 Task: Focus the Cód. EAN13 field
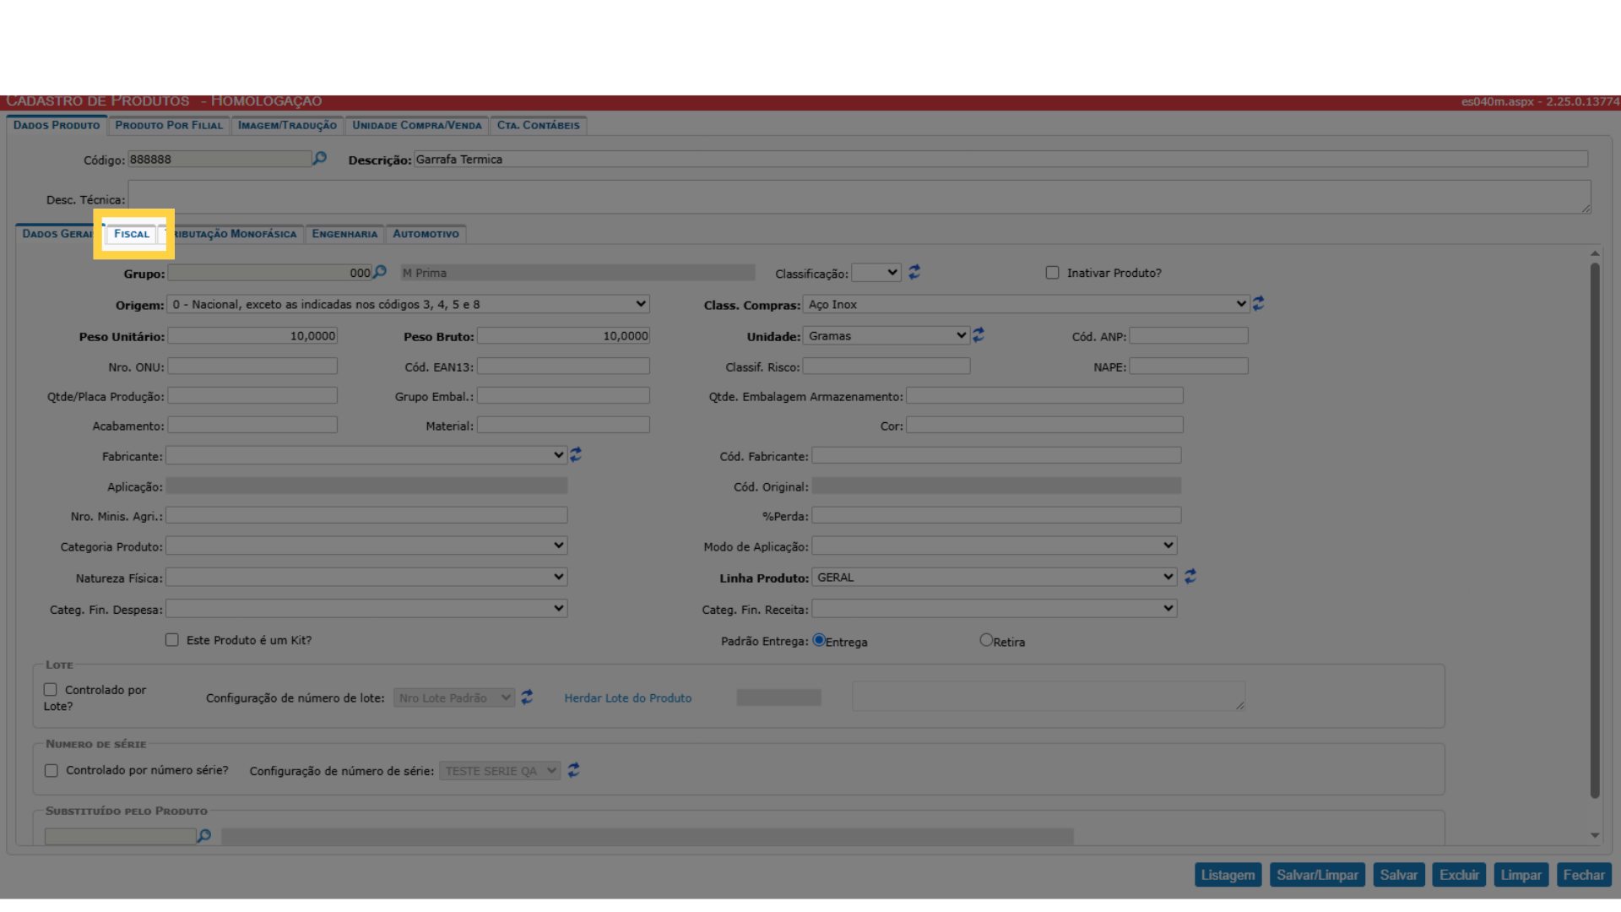point(563,366)
